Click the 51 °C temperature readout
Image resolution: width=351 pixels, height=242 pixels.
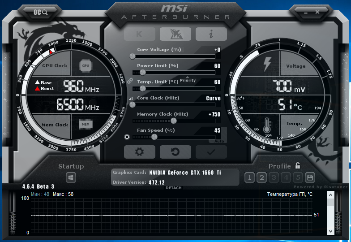290,105
